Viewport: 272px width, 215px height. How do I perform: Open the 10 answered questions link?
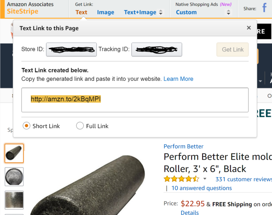click(202, 188)
